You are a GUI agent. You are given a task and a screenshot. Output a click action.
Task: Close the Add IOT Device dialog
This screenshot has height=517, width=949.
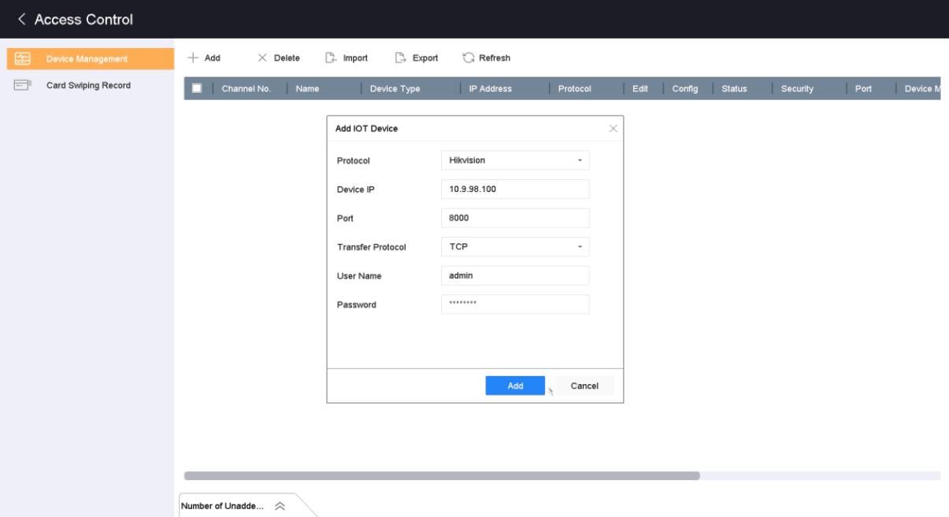(x=614, y=128)
